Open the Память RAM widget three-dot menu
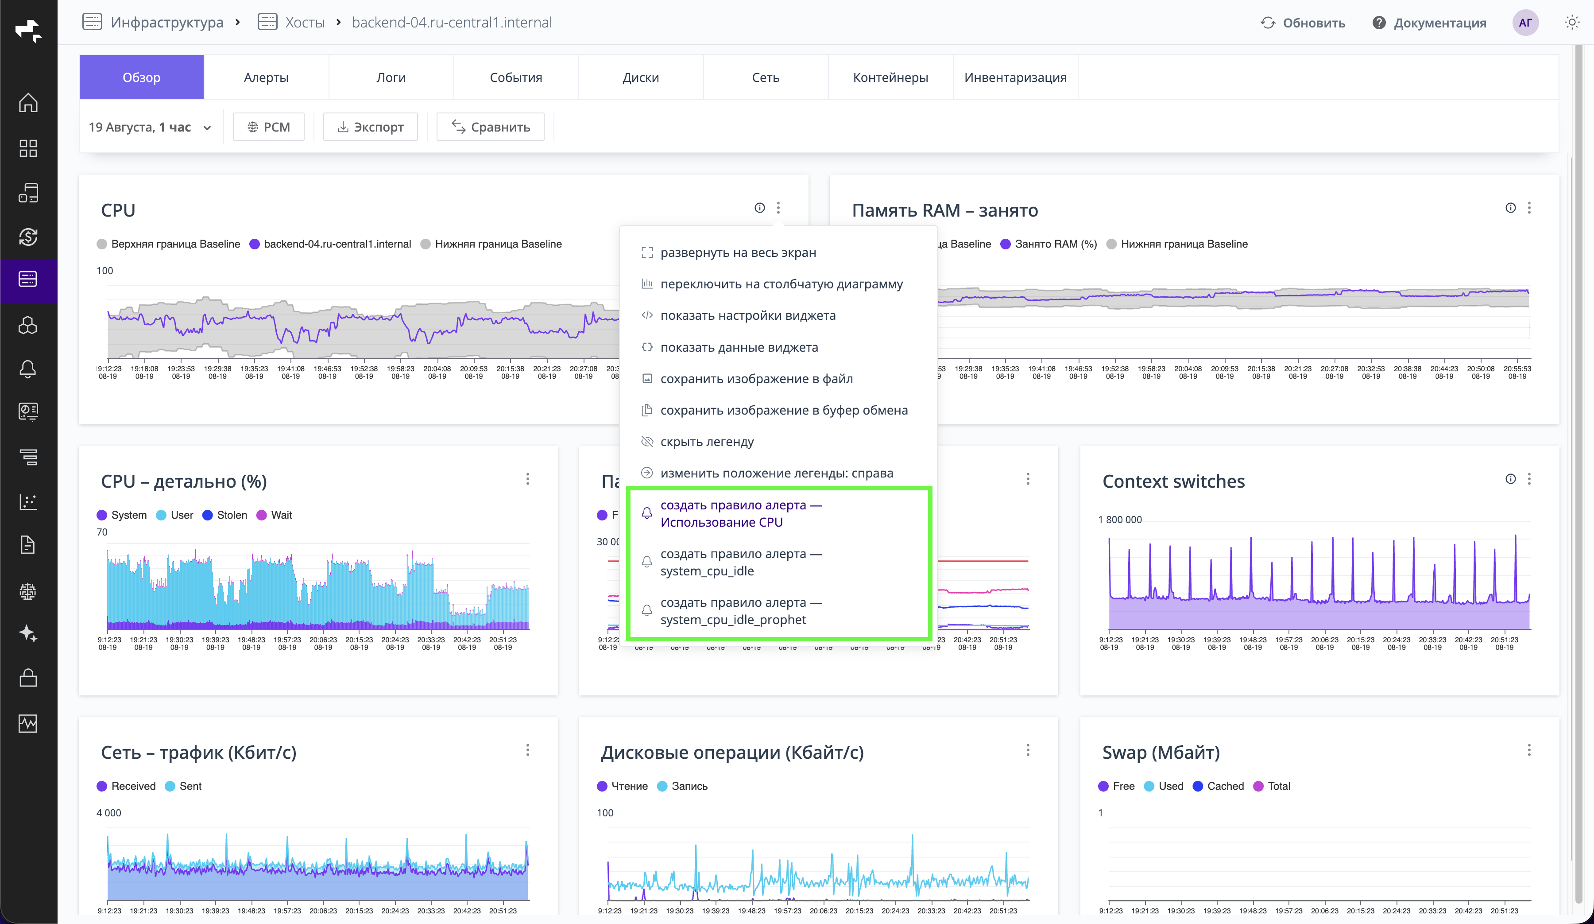Image resolution: width=1594 pixels, height=924 pixels. click(x=1529, y=208)
